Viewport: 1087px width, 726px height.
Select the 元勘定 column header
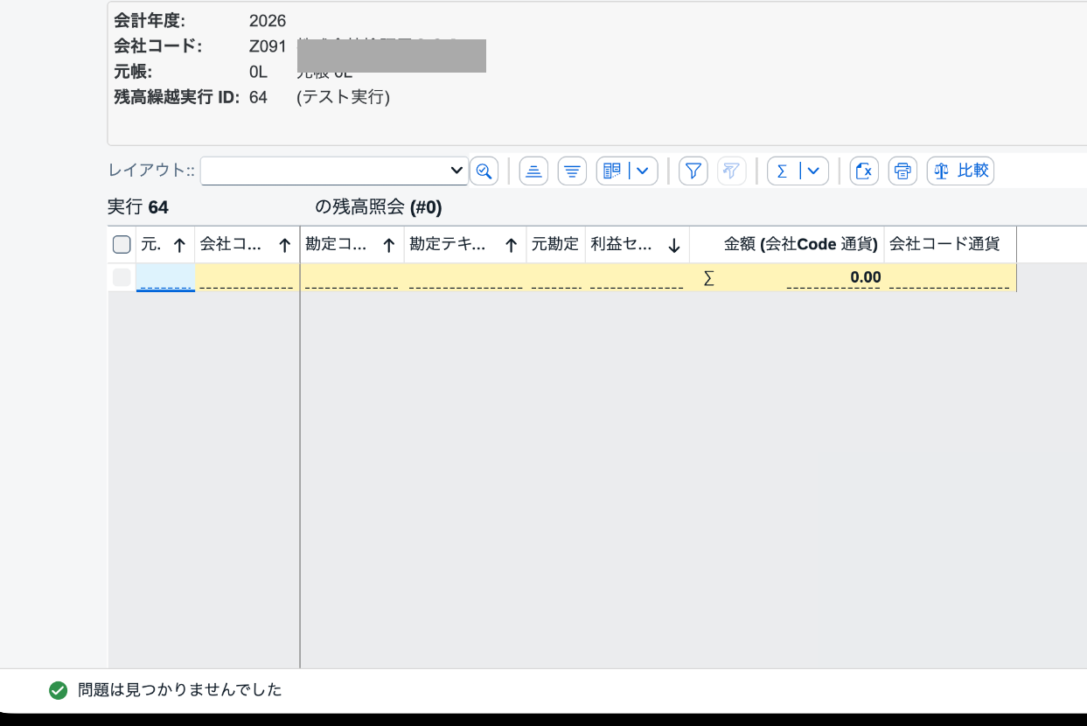tap(555, 245)
